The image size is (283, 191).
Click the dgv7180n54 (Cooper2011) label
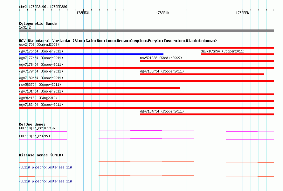click(x=41, y=78)
